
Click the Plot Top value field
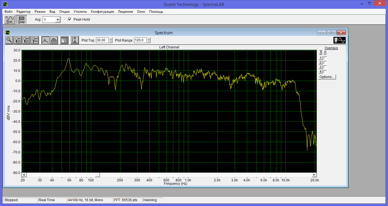(x=102, y=40)
